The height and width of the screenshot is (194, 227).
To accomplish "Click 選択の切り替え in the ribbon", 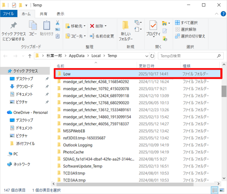I will coord(191,36).
